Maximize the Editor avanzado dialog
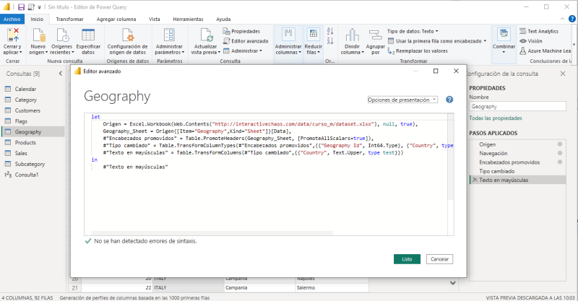Screen dimensions: 578x301 click(436, 71)
